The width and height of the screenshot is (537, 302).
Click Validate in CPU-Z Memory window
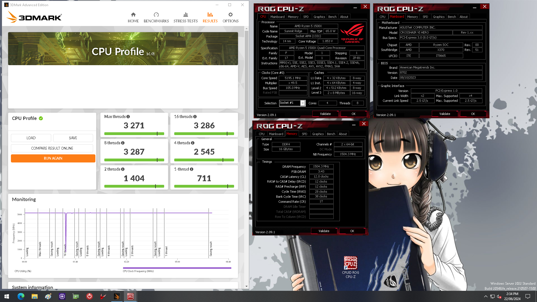point(324,231)
